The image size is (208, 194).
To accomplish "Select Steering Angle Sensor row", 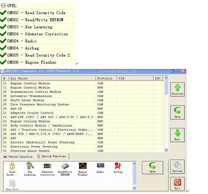I will tap(83, 151).
